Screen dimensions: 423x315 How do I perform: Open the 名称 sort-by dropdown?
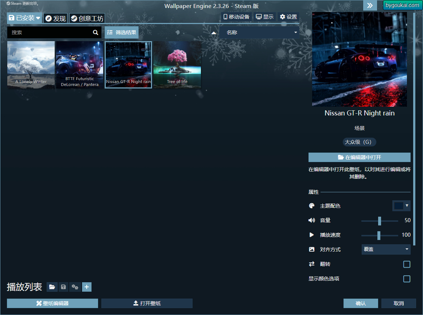259,32
